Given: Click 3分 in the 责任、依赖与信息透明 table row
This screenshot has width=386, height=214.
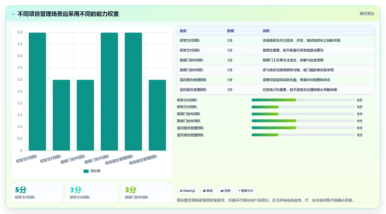Looking at the screenshot, I should [x=230, y=60].
